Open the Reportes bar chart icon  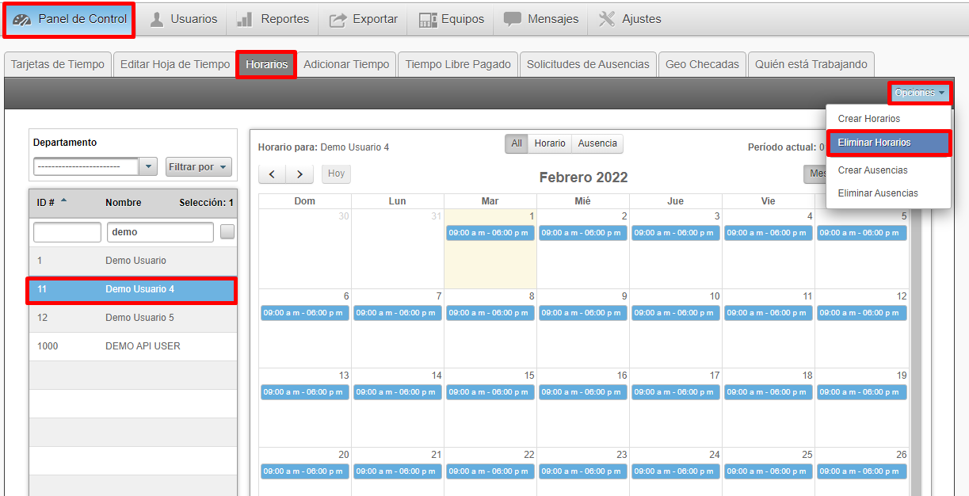tap(245, 20)
